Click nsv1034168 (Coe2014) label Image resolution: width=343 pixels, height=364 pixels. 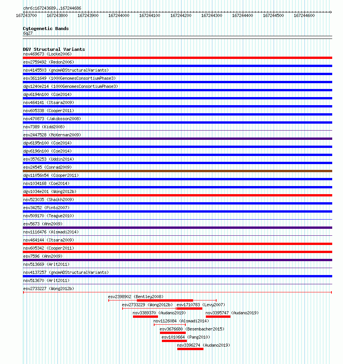point(46,184)
